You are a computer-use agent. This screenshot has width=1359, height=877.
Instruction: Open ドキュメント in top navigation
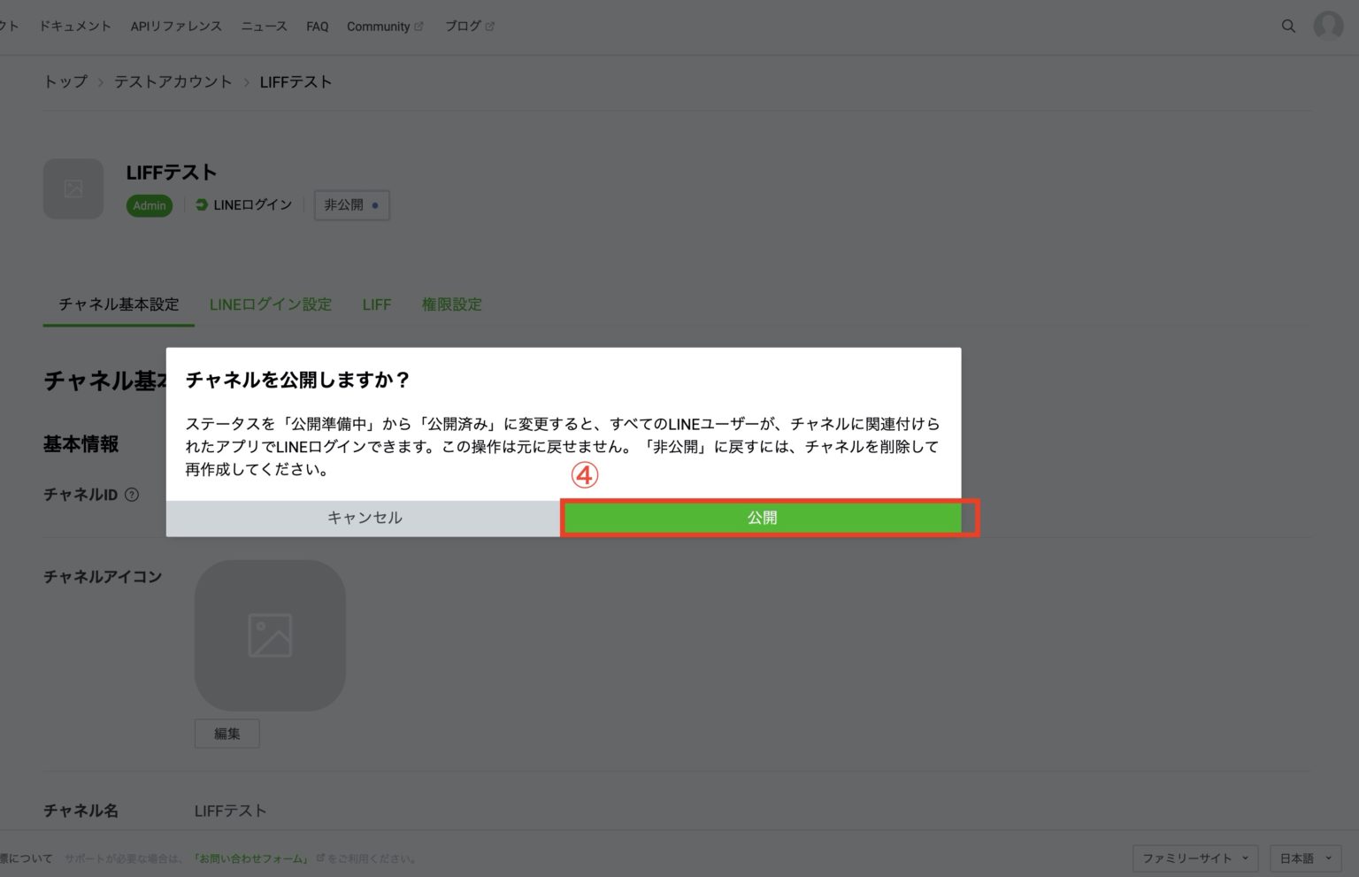pos(75,27)
